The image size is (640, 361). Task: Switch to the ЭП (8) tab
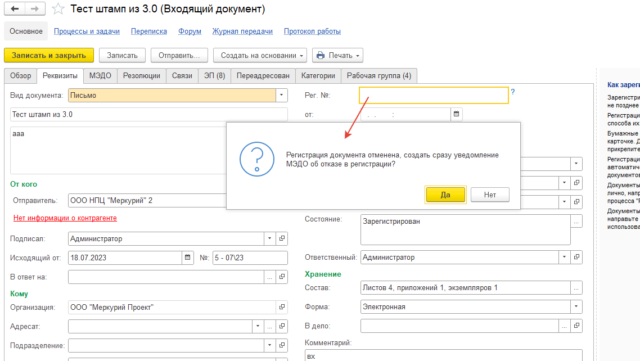click(215, 76)
